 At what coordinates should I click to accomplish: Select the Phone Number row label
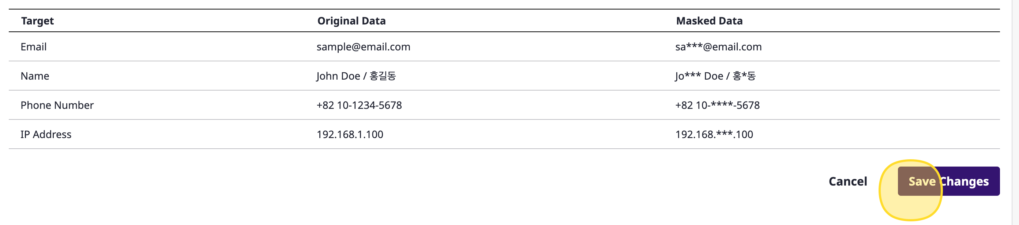coord(57,106)
